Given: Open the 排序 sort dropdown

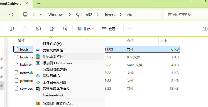Looking at the screenshot, I should [85, 29].
